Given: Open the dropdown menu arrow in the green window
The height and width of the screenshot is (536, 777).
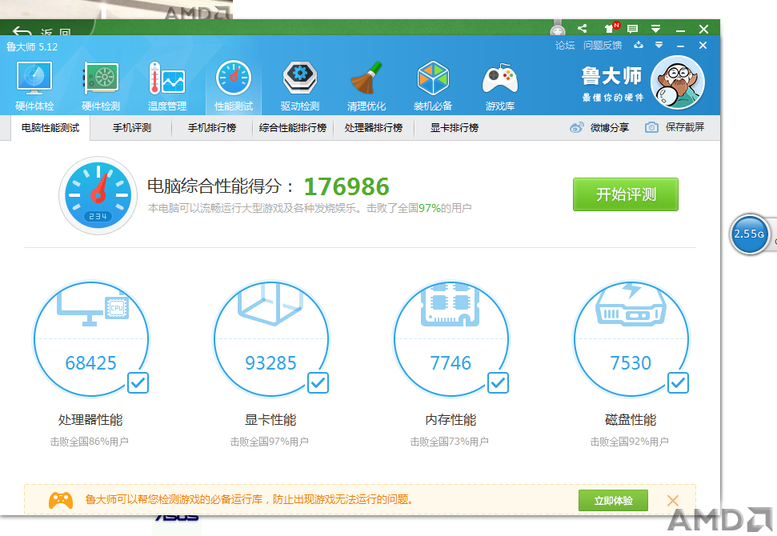Looking at the screenshot, I should 655,30.
